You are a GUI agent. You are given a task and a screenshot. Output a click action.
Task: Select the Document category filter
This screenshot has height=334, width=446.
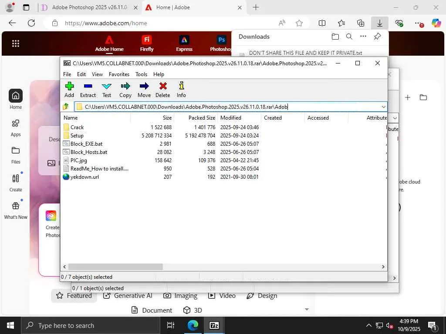pos(152,310)
